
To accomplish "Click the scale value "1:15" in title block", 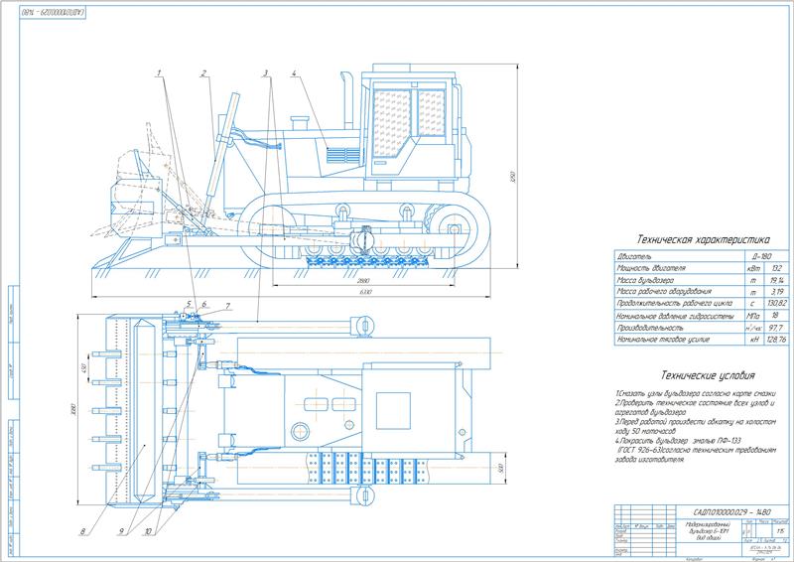I will (780, 531).
